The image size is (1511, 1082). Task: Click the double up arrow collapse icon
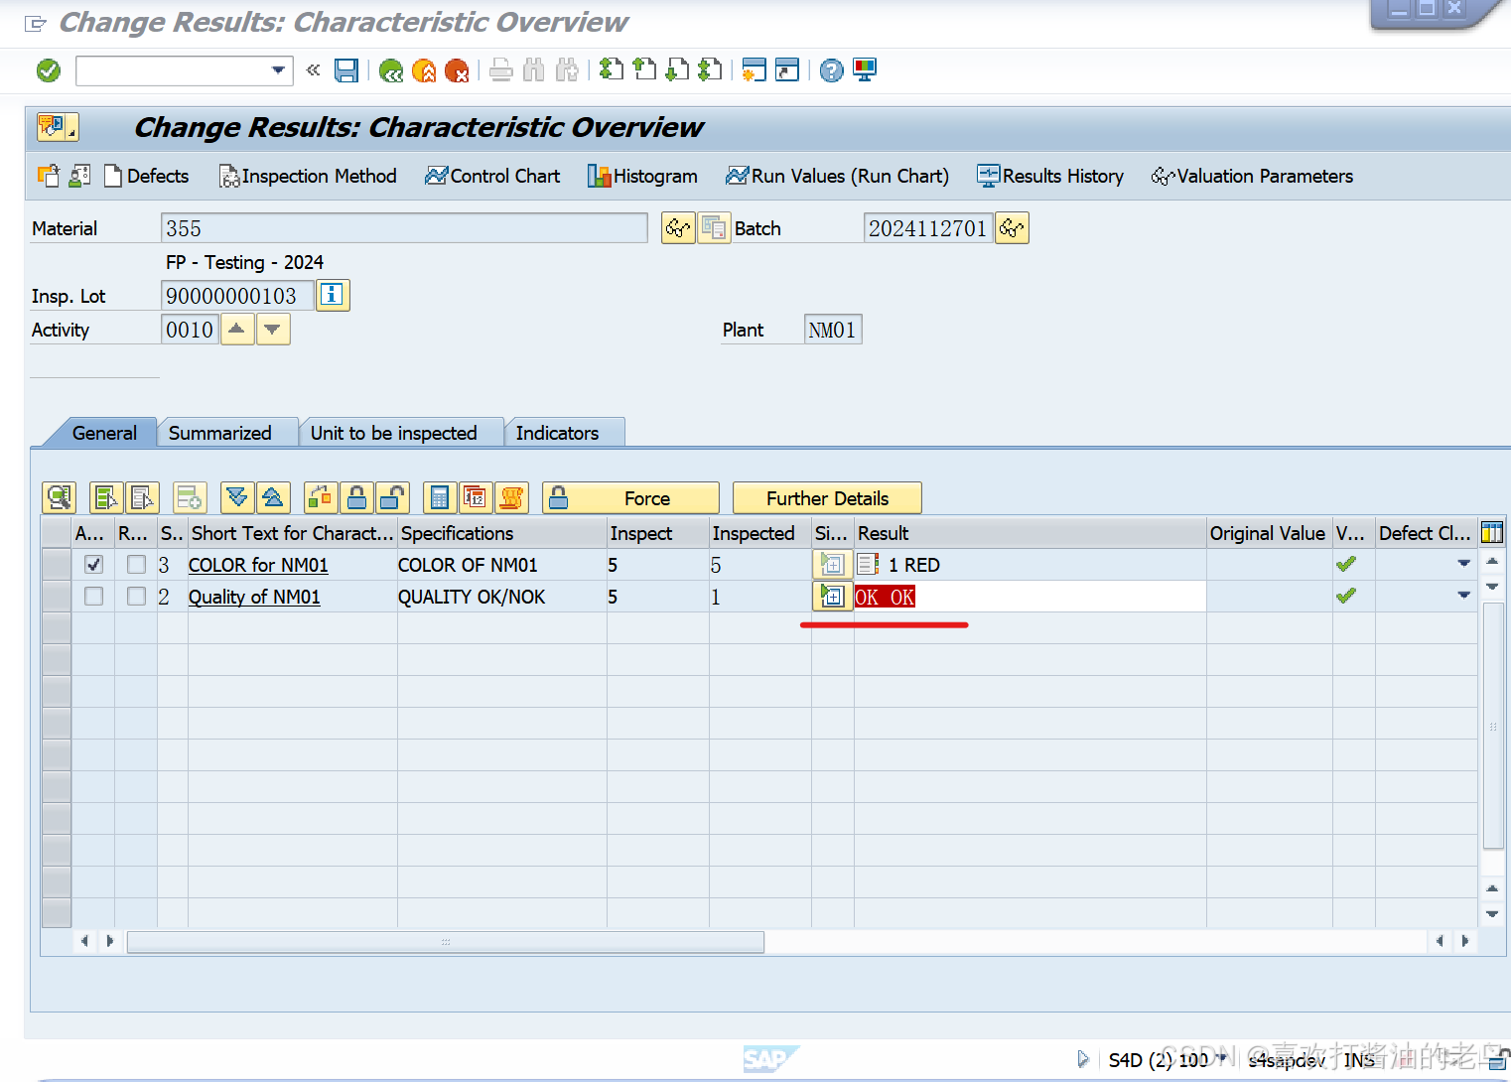point(273,497)
